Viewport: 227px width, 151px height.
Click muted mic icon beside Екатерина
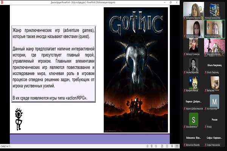(205, 91)
